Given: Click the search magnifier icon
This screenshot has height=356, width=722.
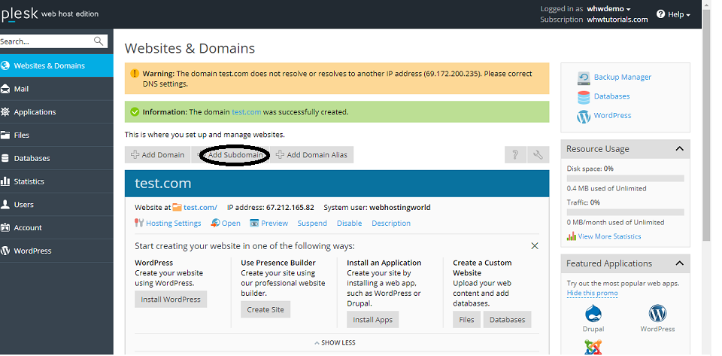Looking at the screenshot, I should coord(99,41).
